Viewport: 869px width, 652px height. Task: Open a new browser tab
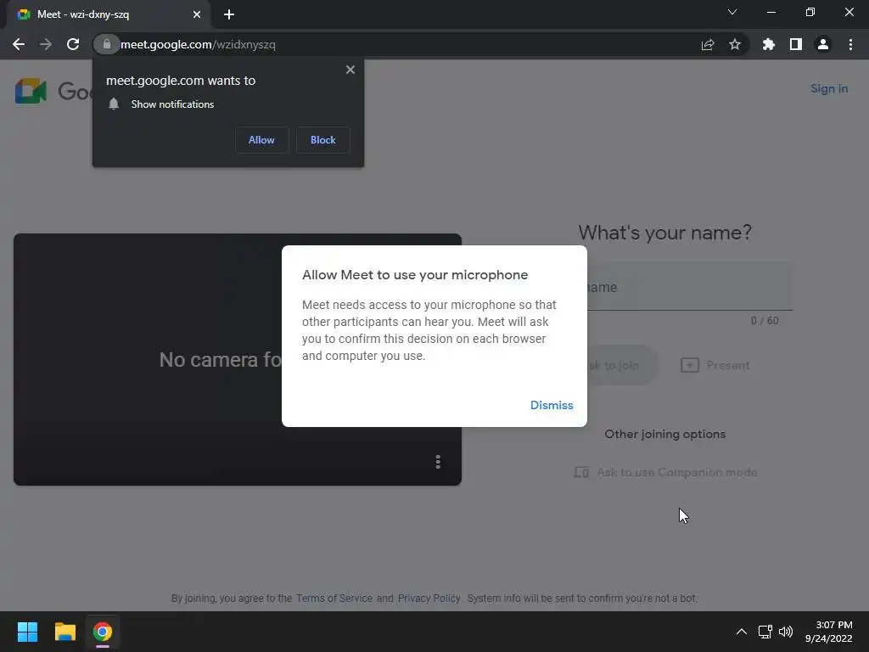(x=229, y=14)
